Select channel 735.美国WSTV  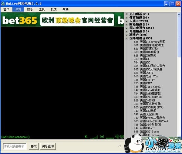[x=143, y=83]
